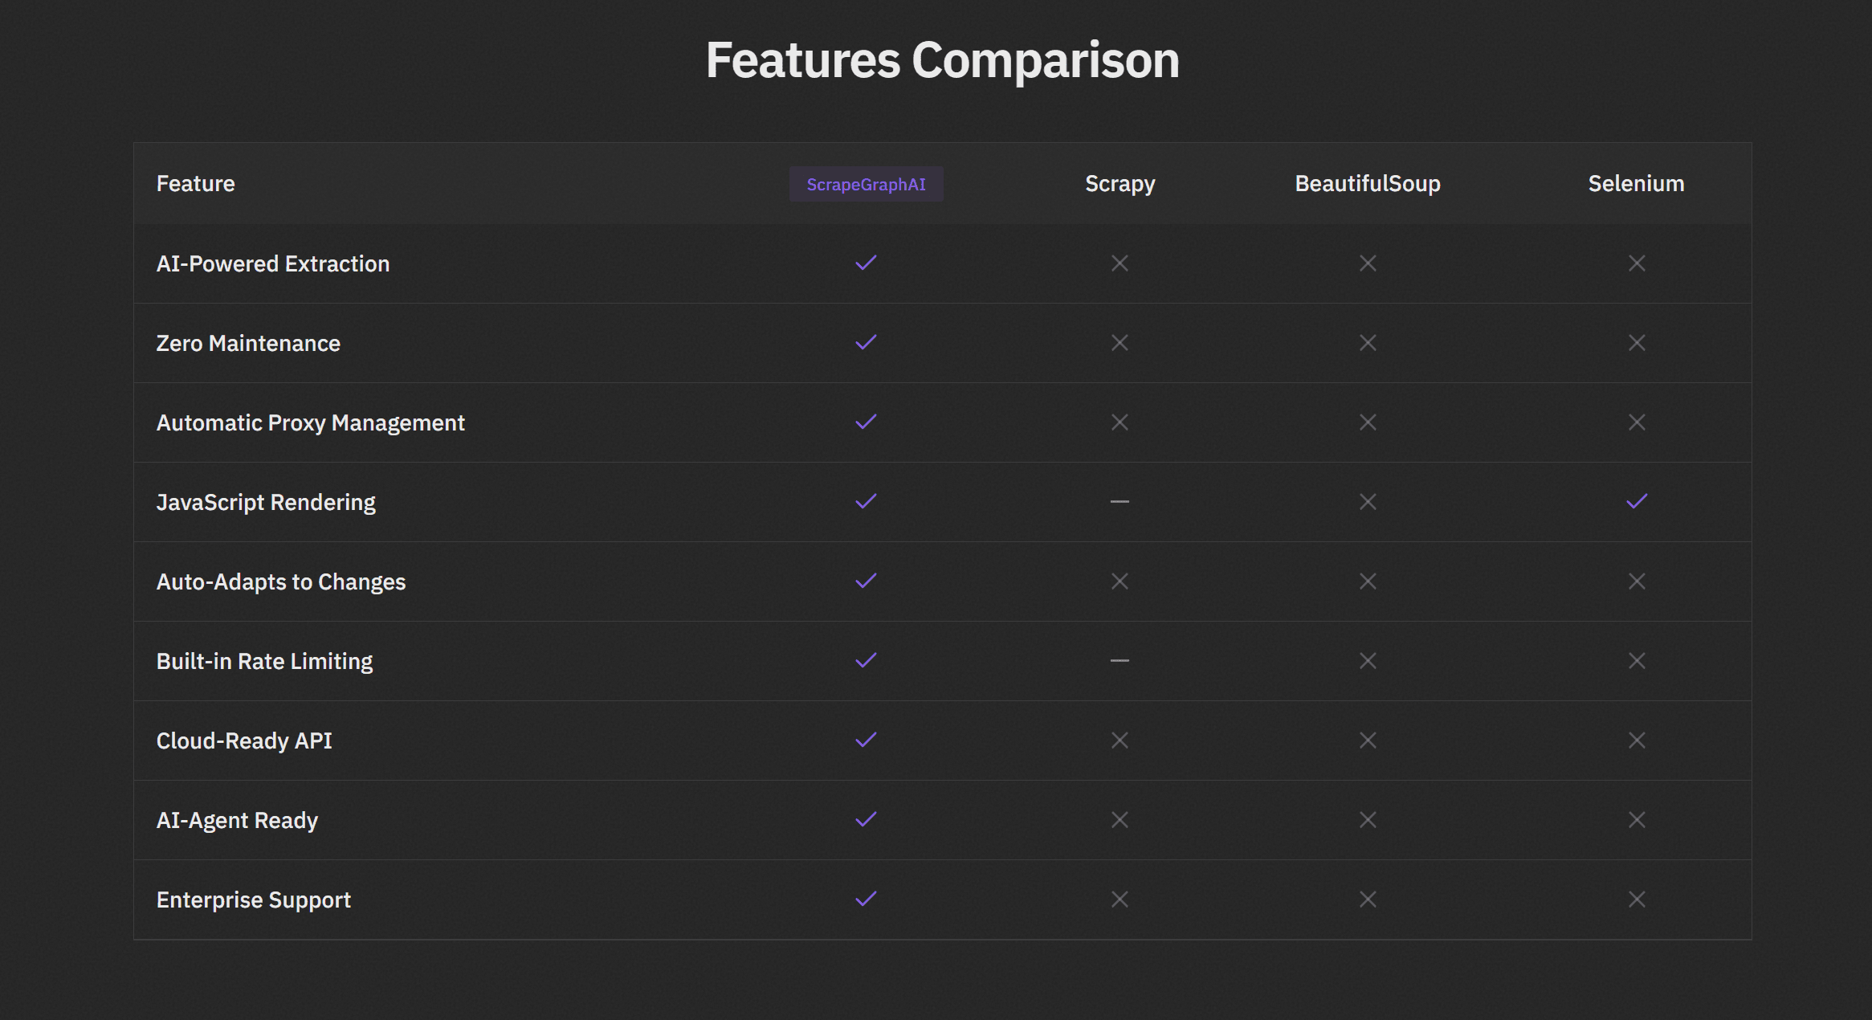Select Selenium cross in Auto-Adapts to Changes row
The height and width of the screenshot is (1020, 1872).
pyautogui.click(x=1637, y=581)
